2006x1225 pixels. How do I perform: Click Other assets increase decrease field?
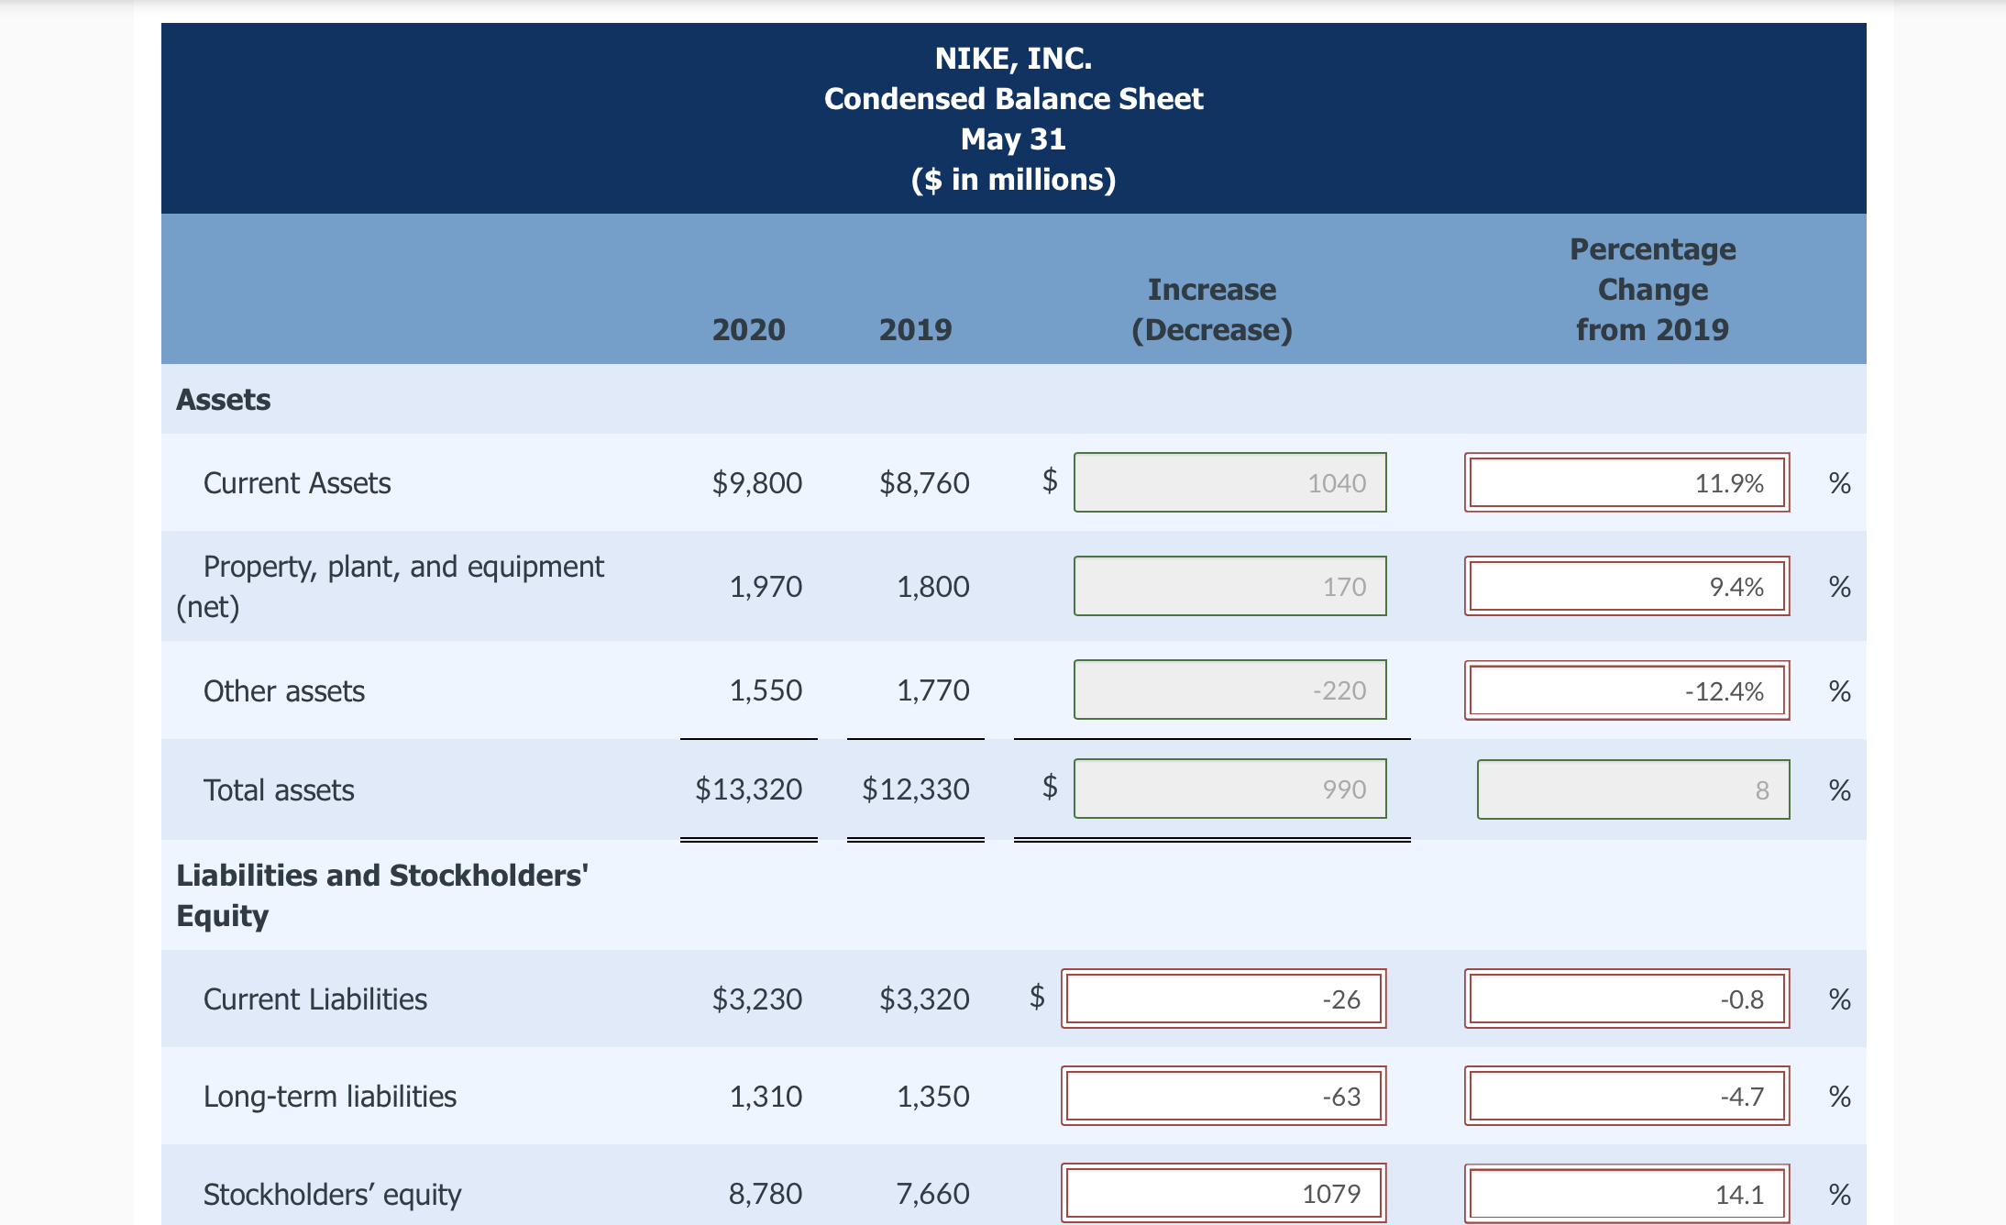click(x=1229, y=690)
